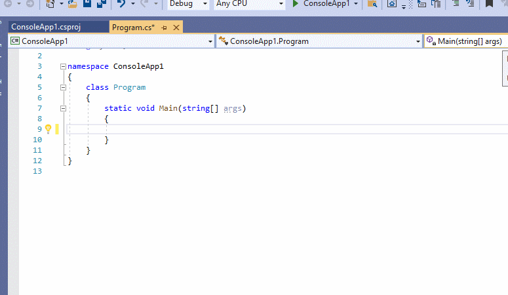Click the 'args' parameter in code
508x295 pixels.
[233, 109]
